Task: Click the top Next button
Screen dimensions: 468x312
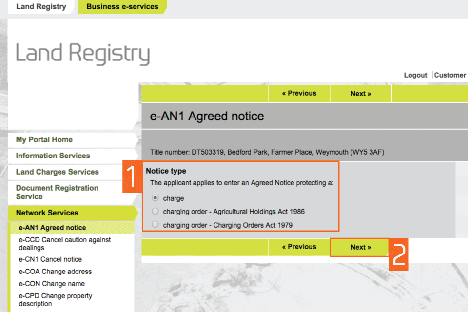Action: 360,94
